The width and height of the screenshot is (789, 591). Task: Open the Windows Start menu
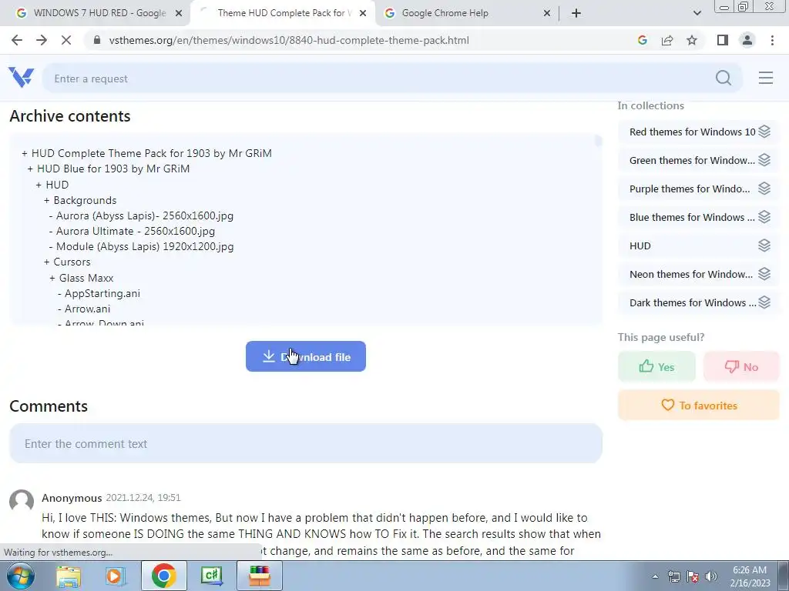[21, 576]
